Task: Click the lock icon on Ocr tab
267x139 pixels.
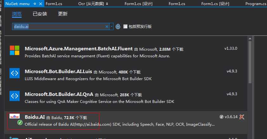Action: point(107,3)
